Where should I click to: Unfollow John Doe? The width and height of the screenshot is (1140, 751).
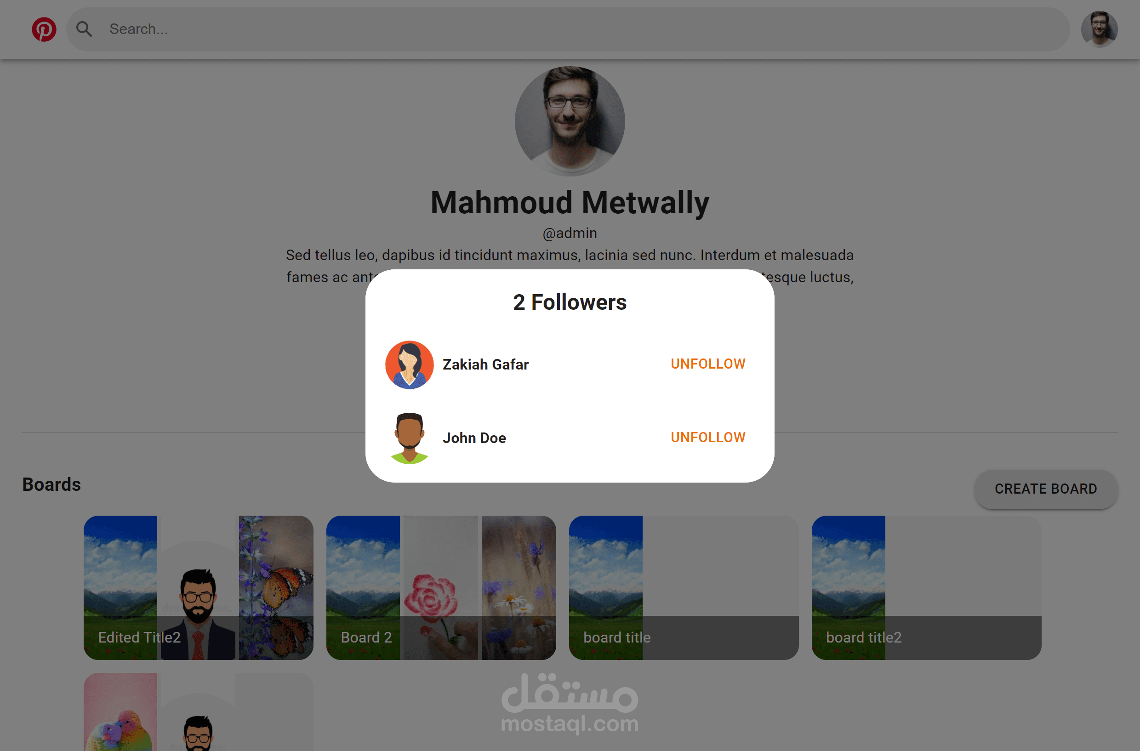707,437
